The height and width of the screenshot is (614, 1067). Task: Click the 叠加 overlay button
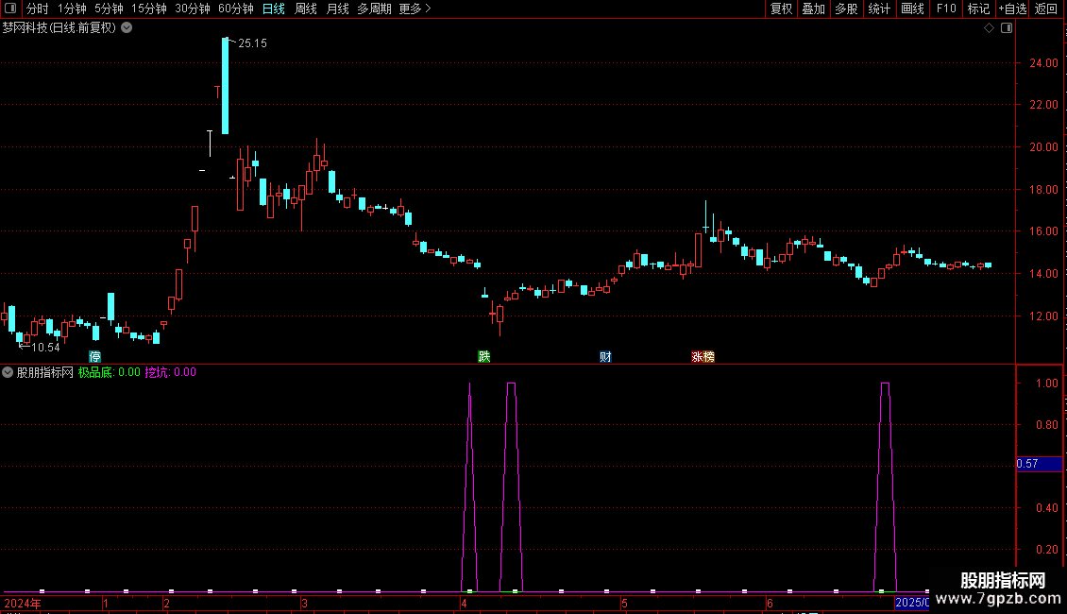pyautogui.click(x=814, y=9)
